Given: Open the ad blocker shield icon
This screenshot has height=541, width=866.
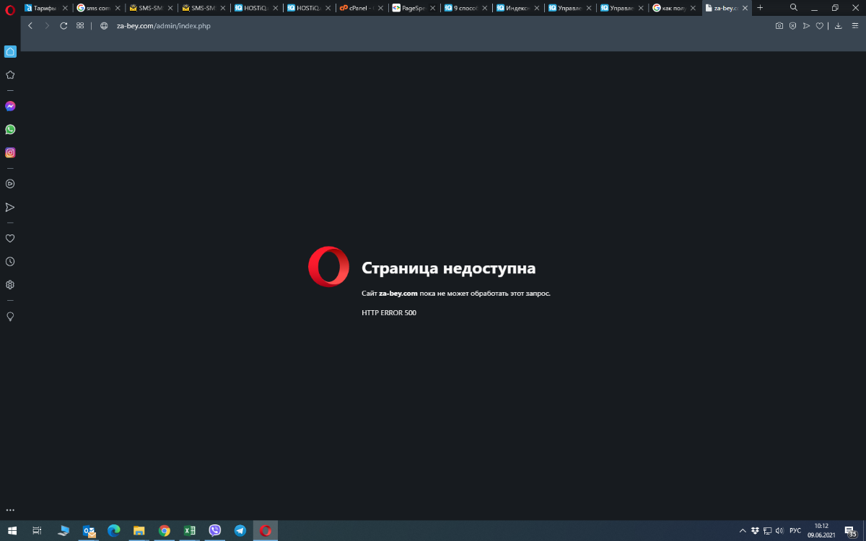Looking at the screenshot, I should [792, 25].
